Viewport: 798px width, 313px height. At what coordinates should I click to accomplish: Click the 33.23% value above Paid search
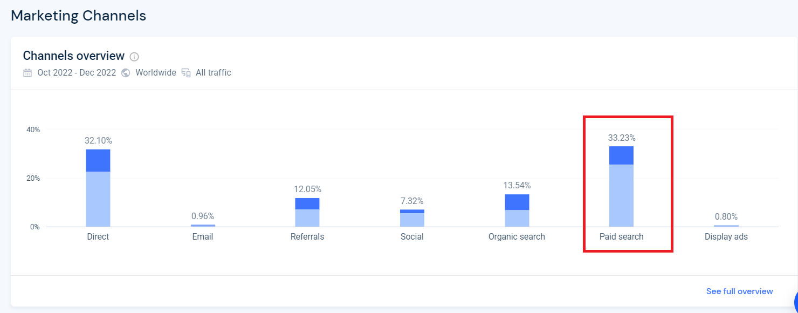[622, 138]
